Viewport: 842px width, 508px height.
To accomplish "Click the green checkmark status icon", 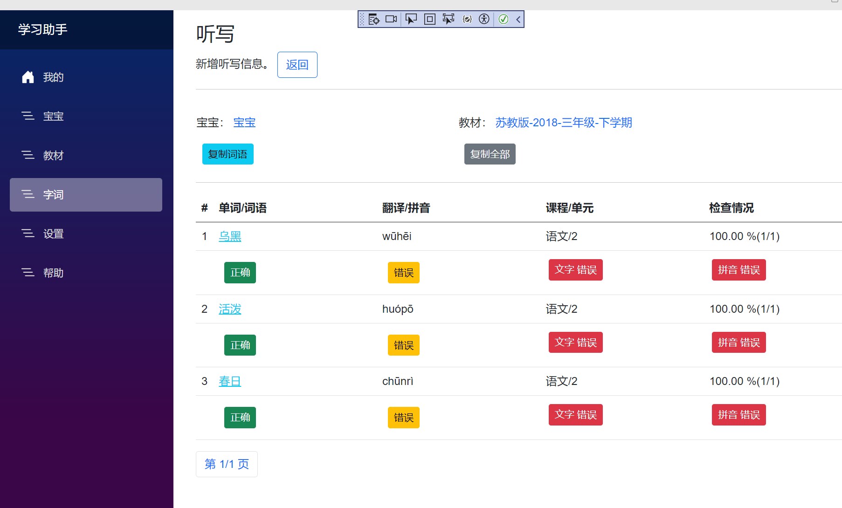I will 504,19.
